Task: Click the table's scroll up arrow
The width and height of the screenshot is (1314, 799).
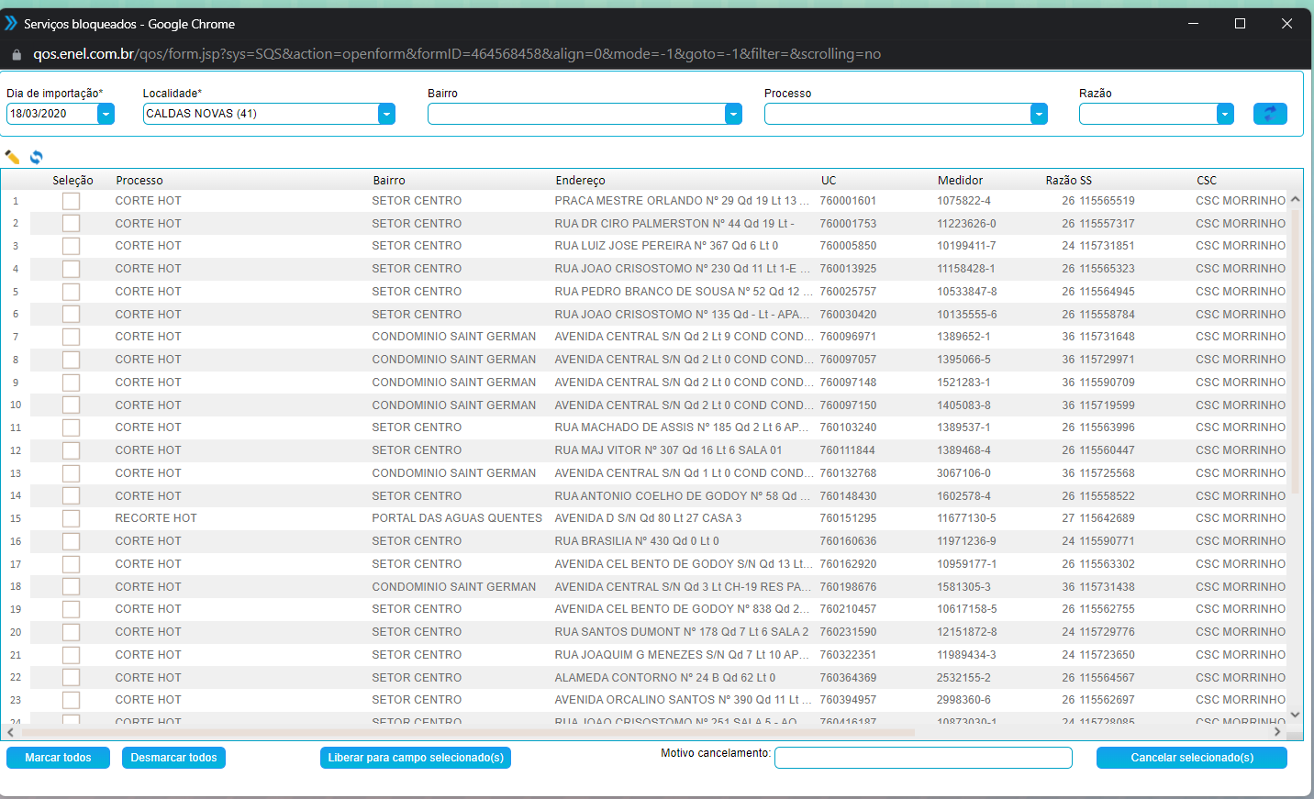Action: [x=1295, y=199]
